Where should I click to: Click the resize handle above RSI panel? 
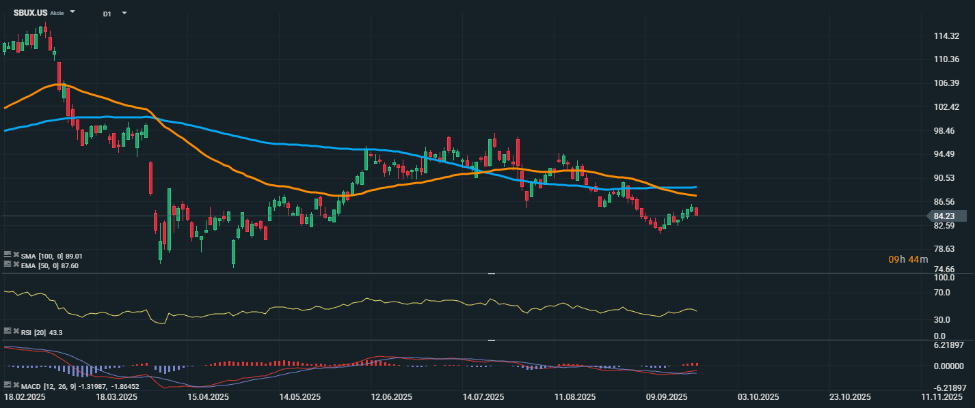point(490,274)
